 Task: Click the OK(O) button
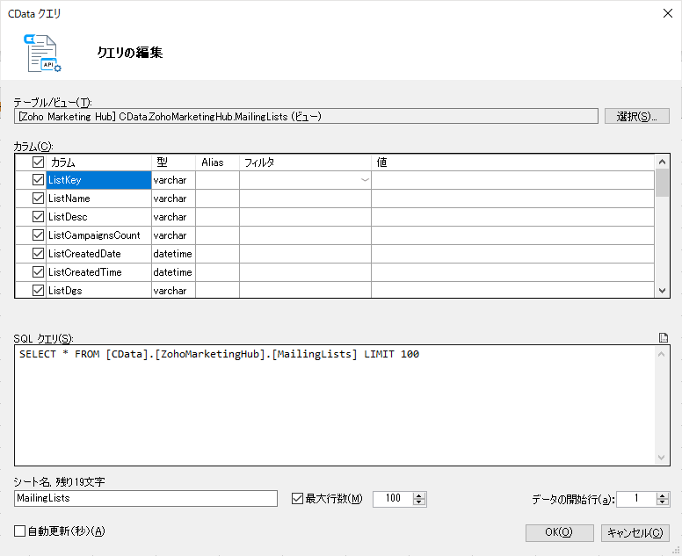(559, 532)
